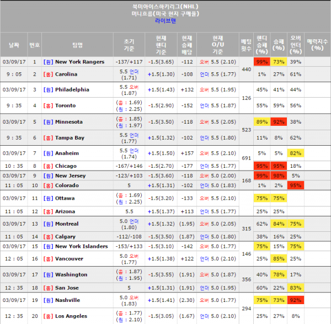Click red 92% over/under cell for Nashville
The height and width of the screenshot is (324, 331).
pos(296,300)
